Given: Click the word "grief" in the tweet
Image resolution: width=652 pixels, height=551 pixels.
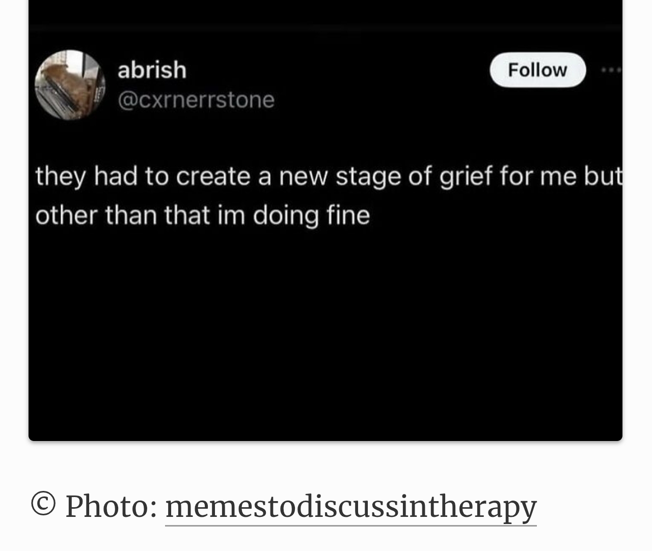Looking at the screenshot, I should coord(466,176).
